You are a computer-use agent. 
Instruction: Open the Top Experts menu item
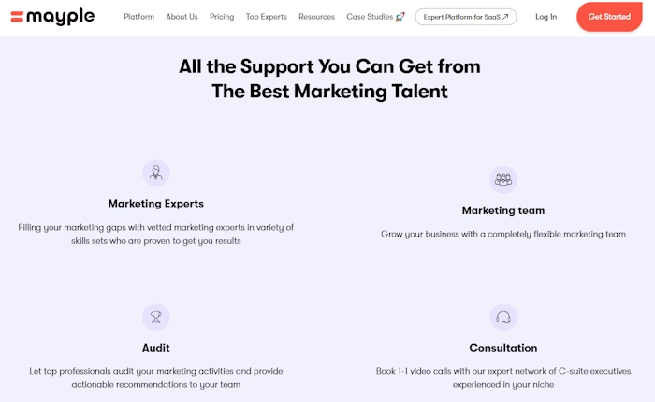tap(266, 17)
